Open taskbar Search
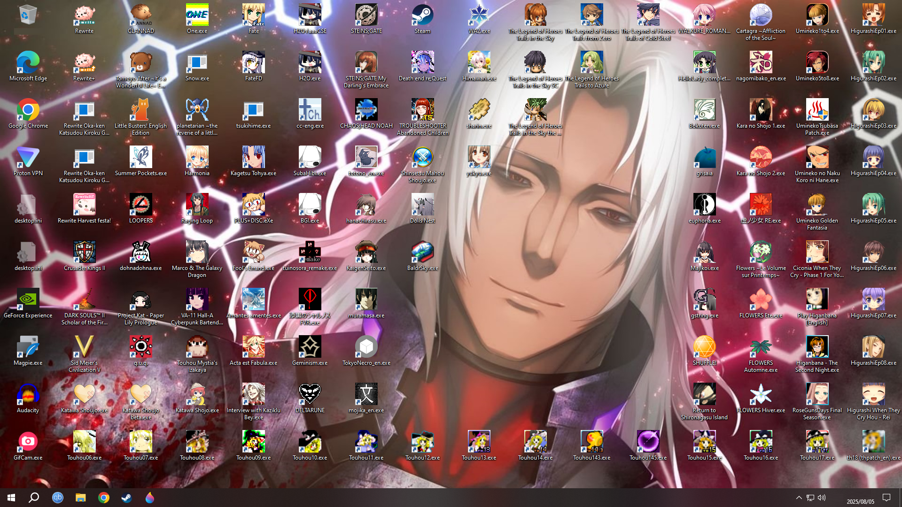 coord(34,498)
